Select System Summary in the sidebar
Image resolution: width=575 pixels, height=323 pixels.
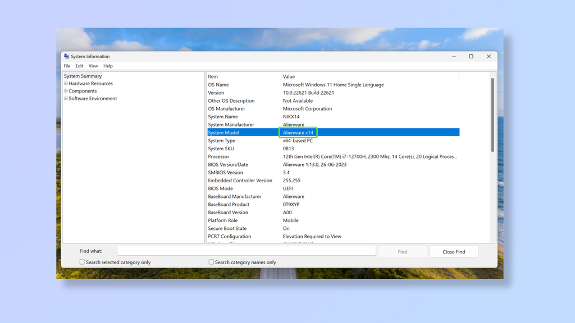point(82,76)
